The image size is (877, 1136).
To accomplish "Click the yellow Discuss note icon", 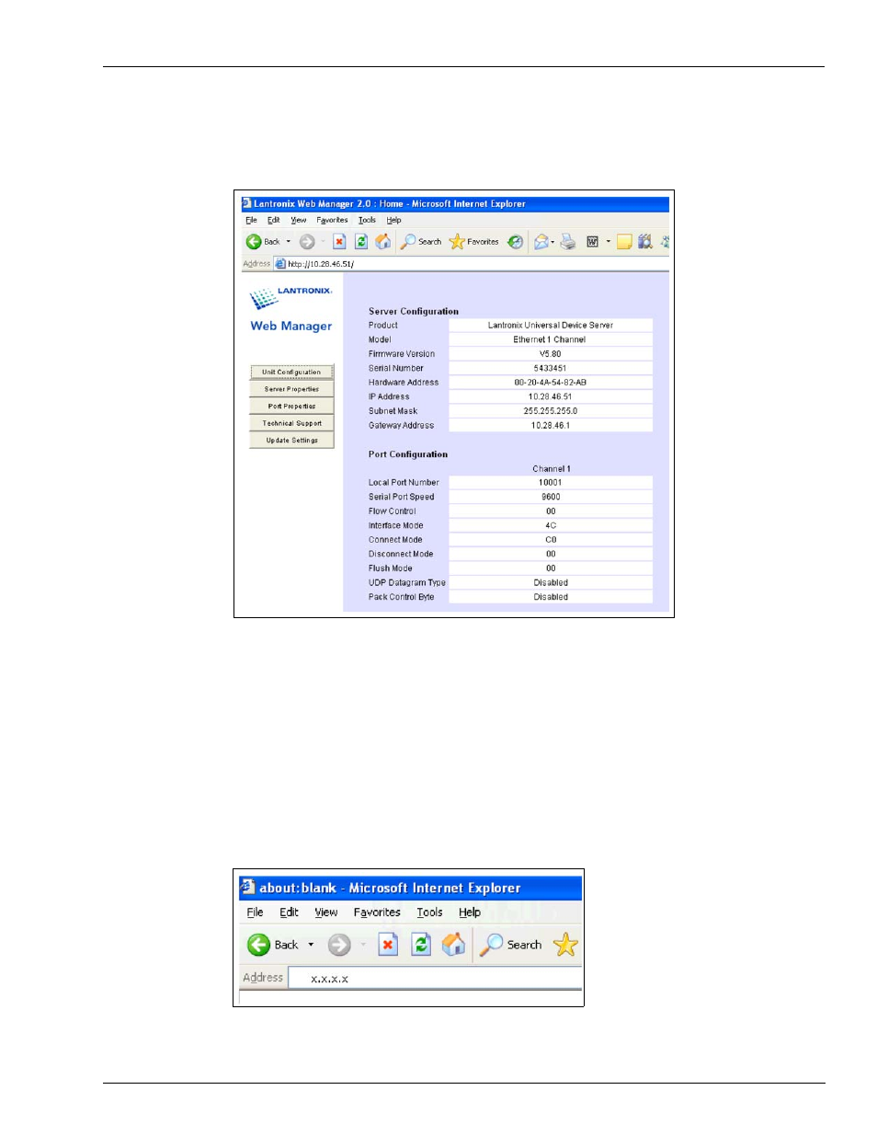I will (624, 242).
